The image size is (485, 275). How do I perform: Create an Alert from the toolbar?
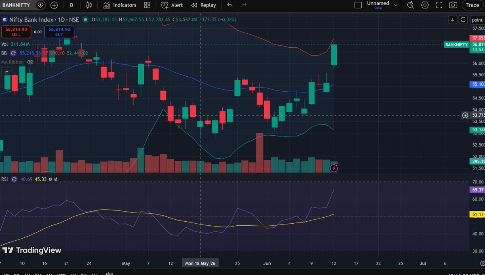172,5
